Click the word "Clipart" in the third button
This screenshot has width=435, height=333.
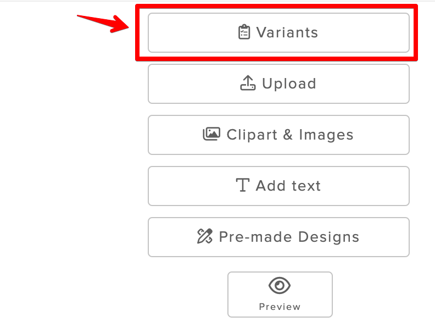coord(252,135)
